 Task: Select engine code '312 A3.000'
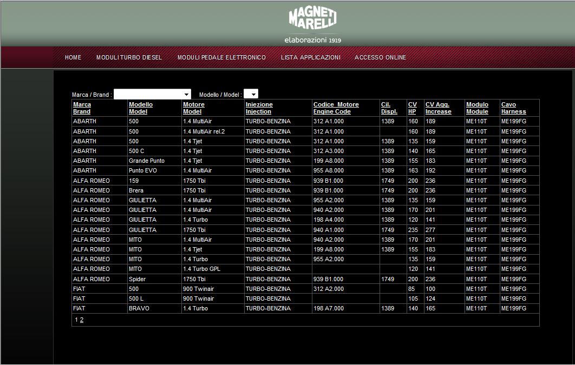pos(329,151)
